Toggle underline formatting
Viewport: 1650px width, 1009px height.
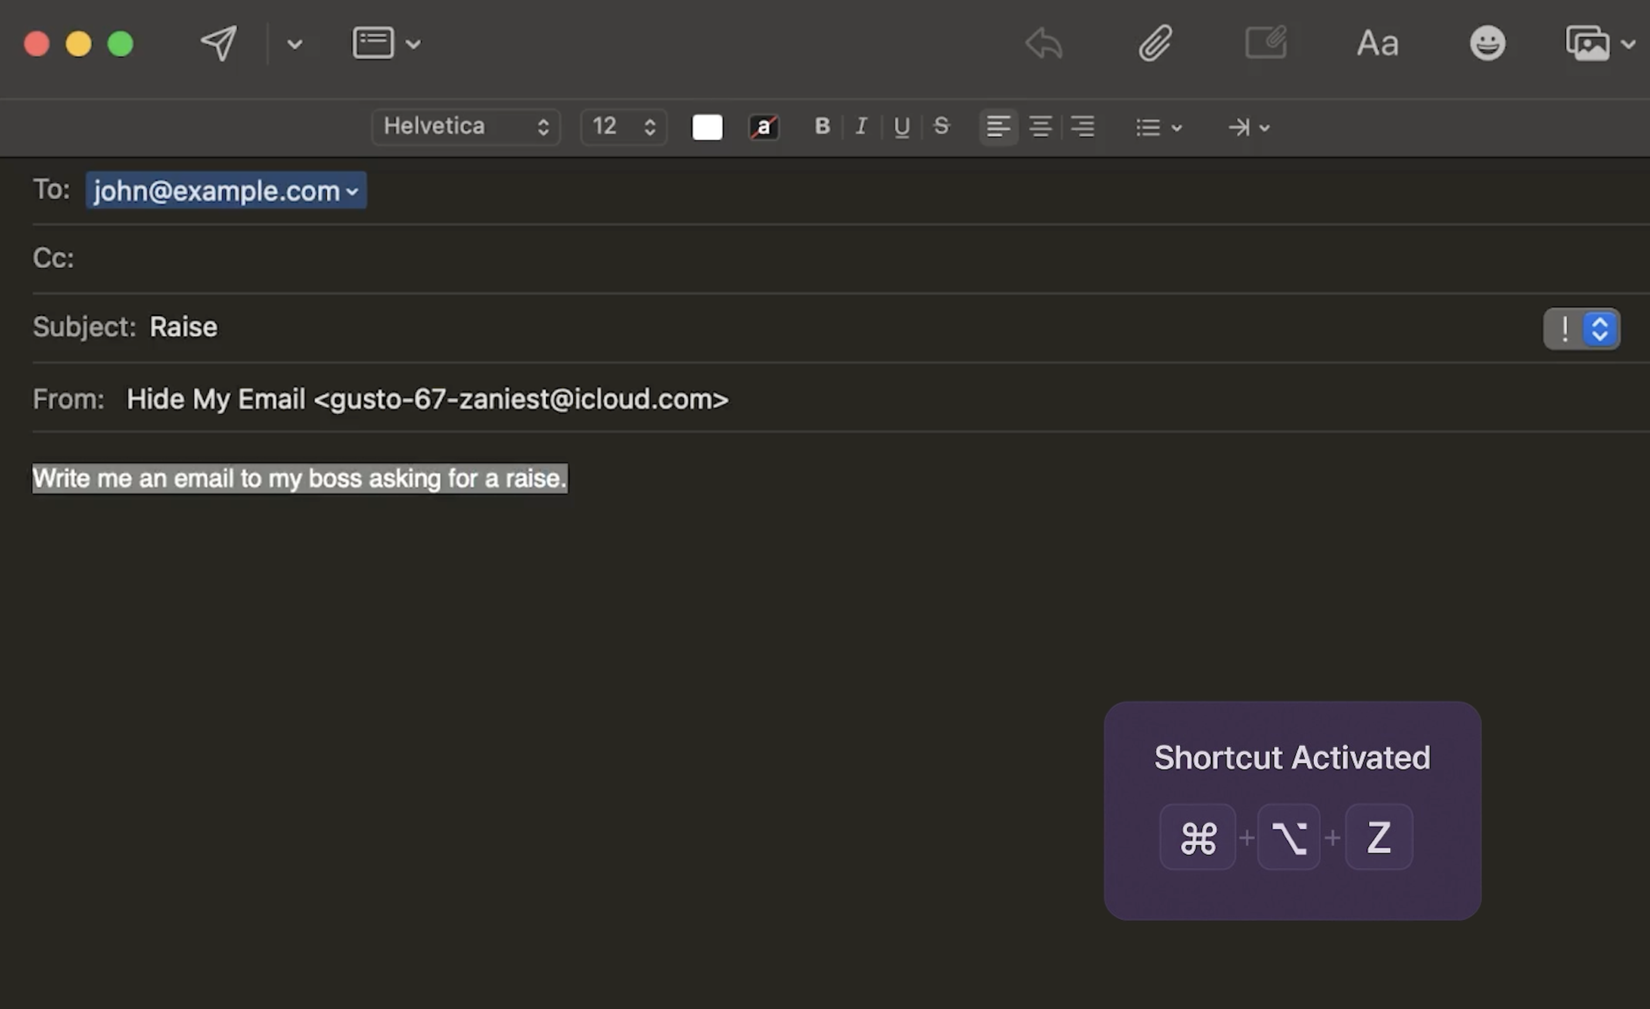click(901, 126)
